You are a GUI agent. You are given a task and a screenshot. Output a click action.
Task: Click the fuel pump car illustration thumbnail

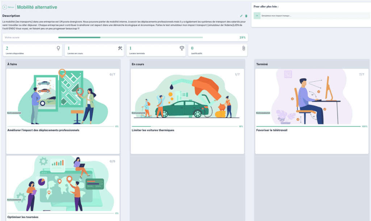(x=187, y=97)
